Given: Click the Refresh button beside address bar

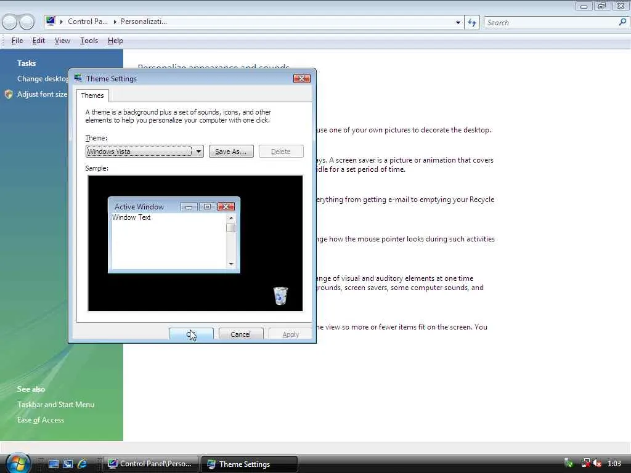Looking at the screenshot, I should click(472, 23).
